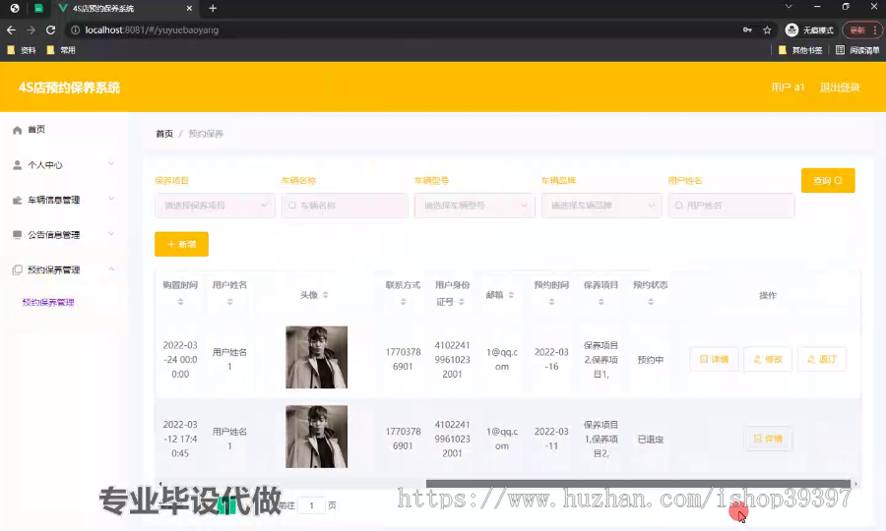The image size is (886, 531).
Task: Click the 用户姓名 search input
Action: coord(731,206)
